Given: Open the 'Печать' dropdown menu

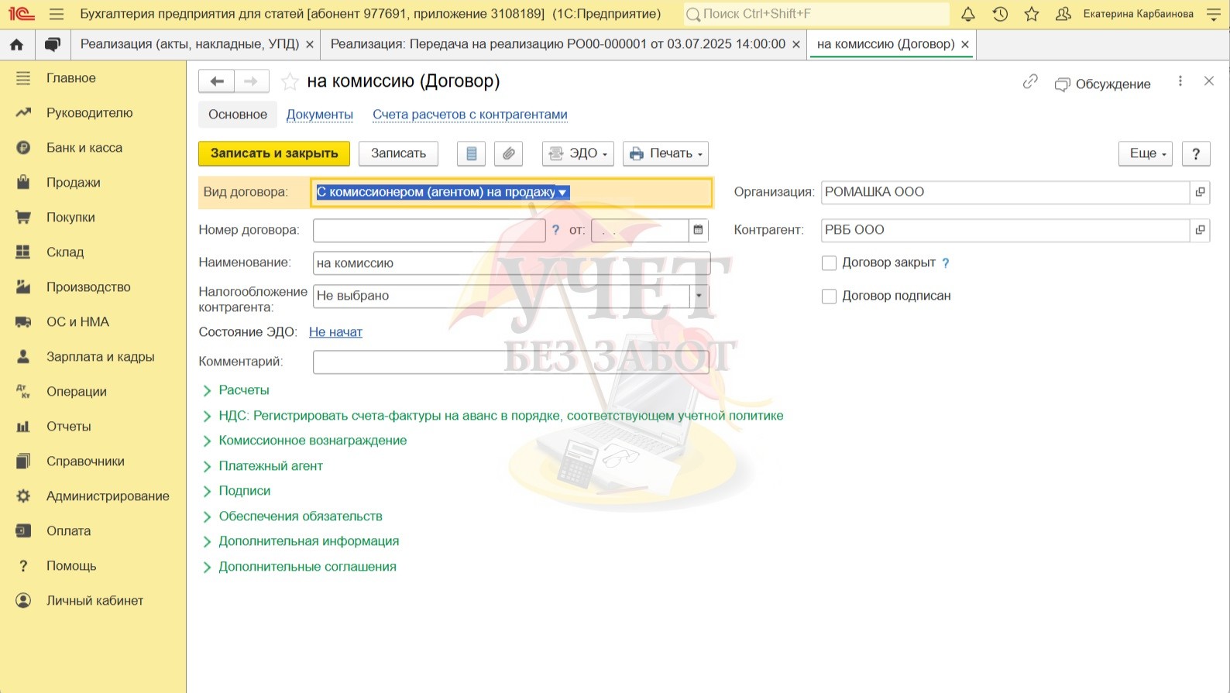Looking at the screenshot, I should point(665,153).
